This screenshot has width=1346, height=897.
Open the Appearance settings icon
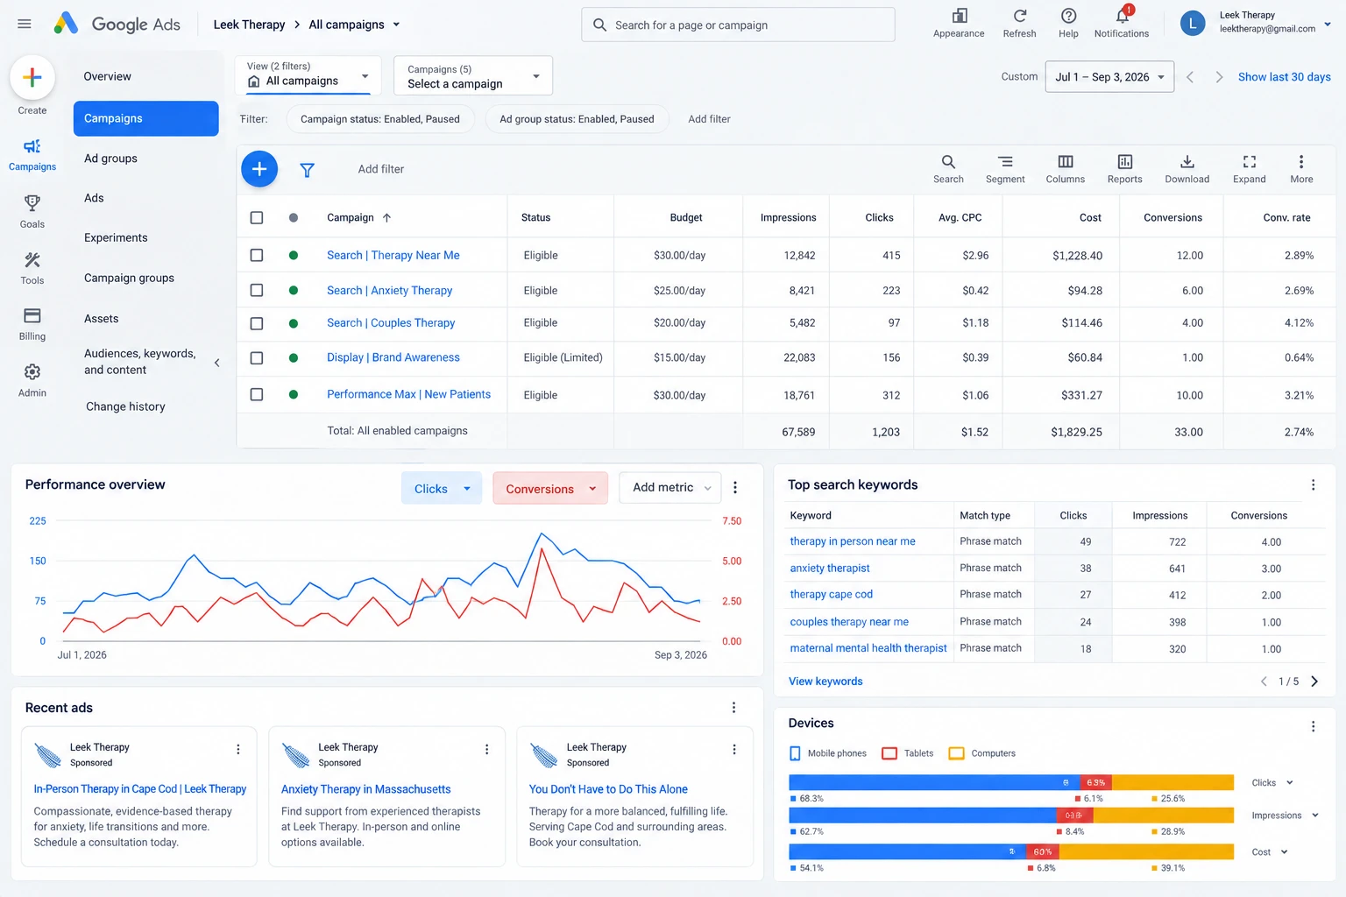(x=959, y=24)
